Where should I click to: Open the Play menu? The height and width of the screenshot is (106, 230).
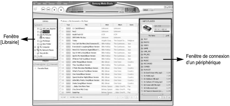(x=45, y=4)
